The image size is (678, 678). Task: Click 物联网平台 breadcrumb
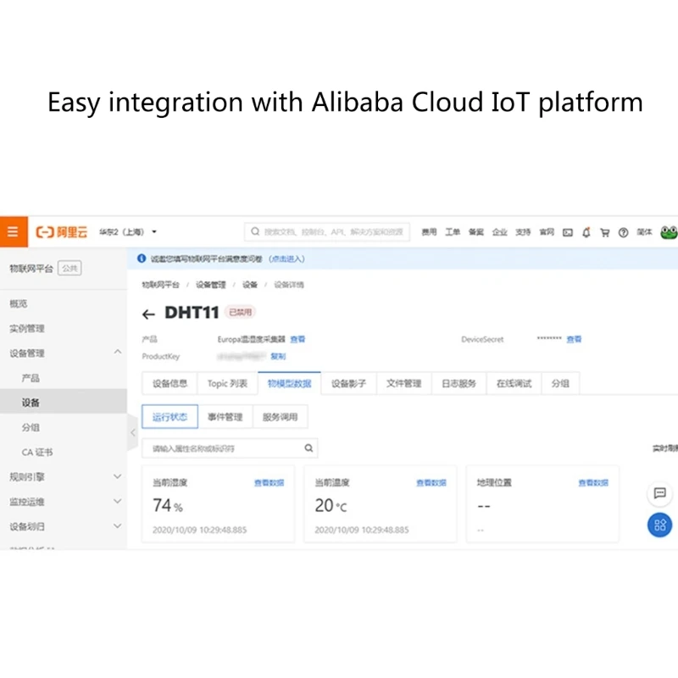click(x=160, y=285)
